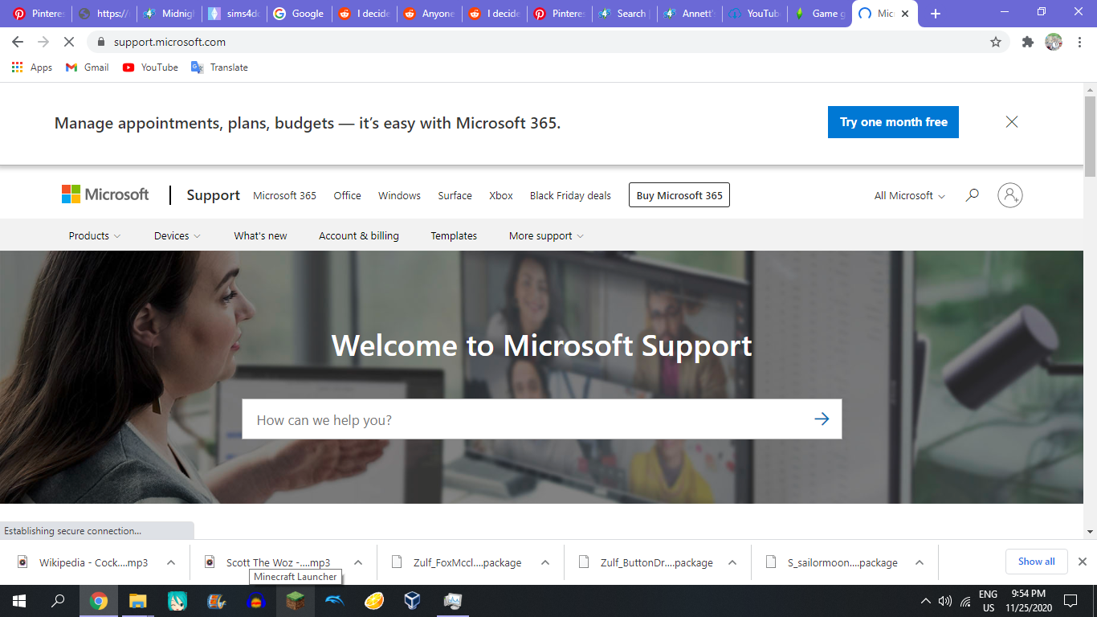The width and height of the screenshot is (1097, 617).
Task: Switch to the Anyone Reddit tab
Action: 429,14
